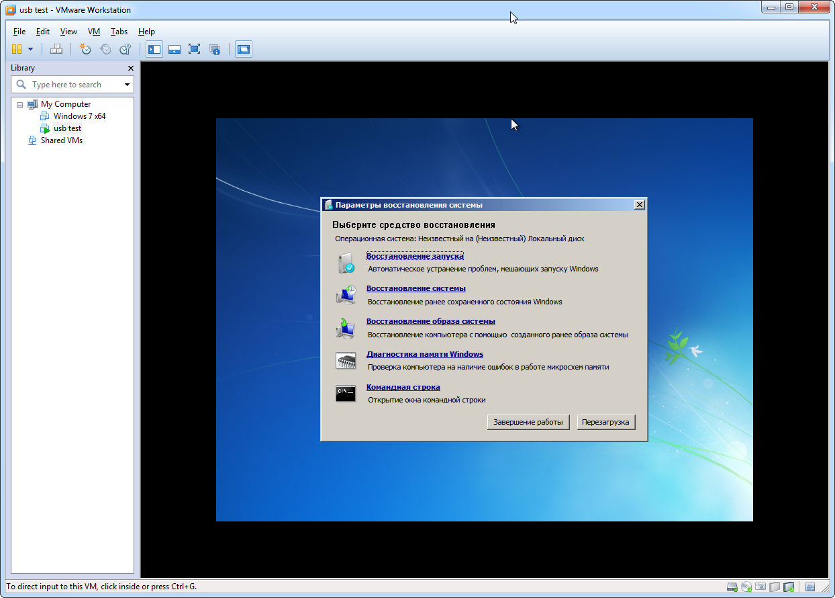Screen dimensions: 835x598
Task: Select Shared VMs in the Library
Action: tap(62, 140)
